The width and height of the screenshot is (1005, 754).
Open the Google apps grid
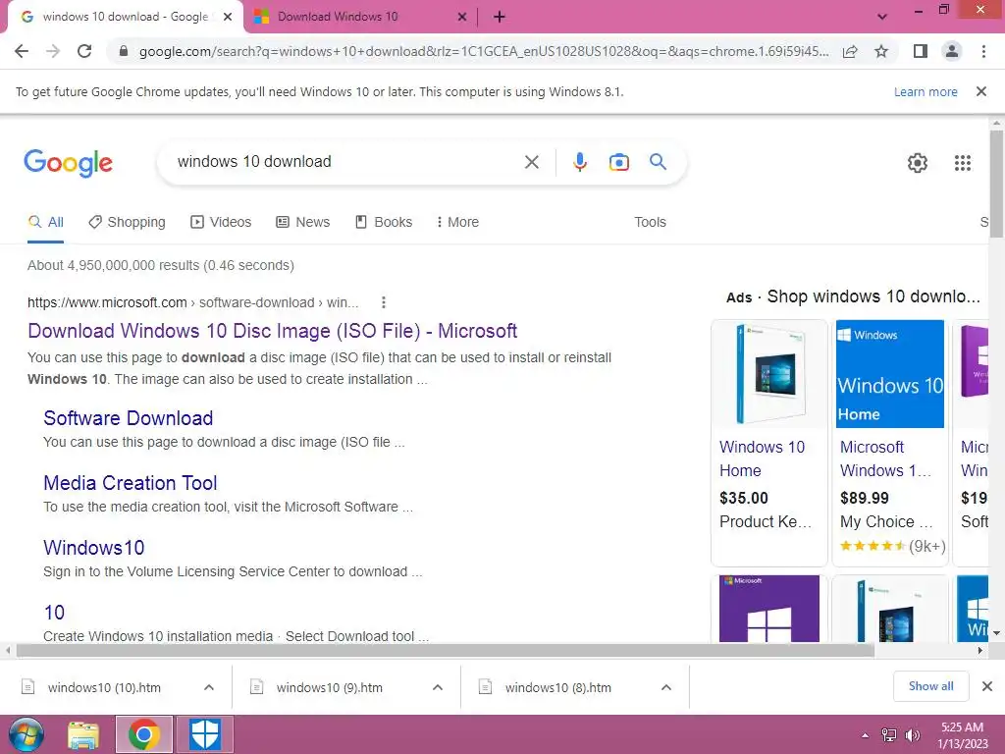click(962, 163)
